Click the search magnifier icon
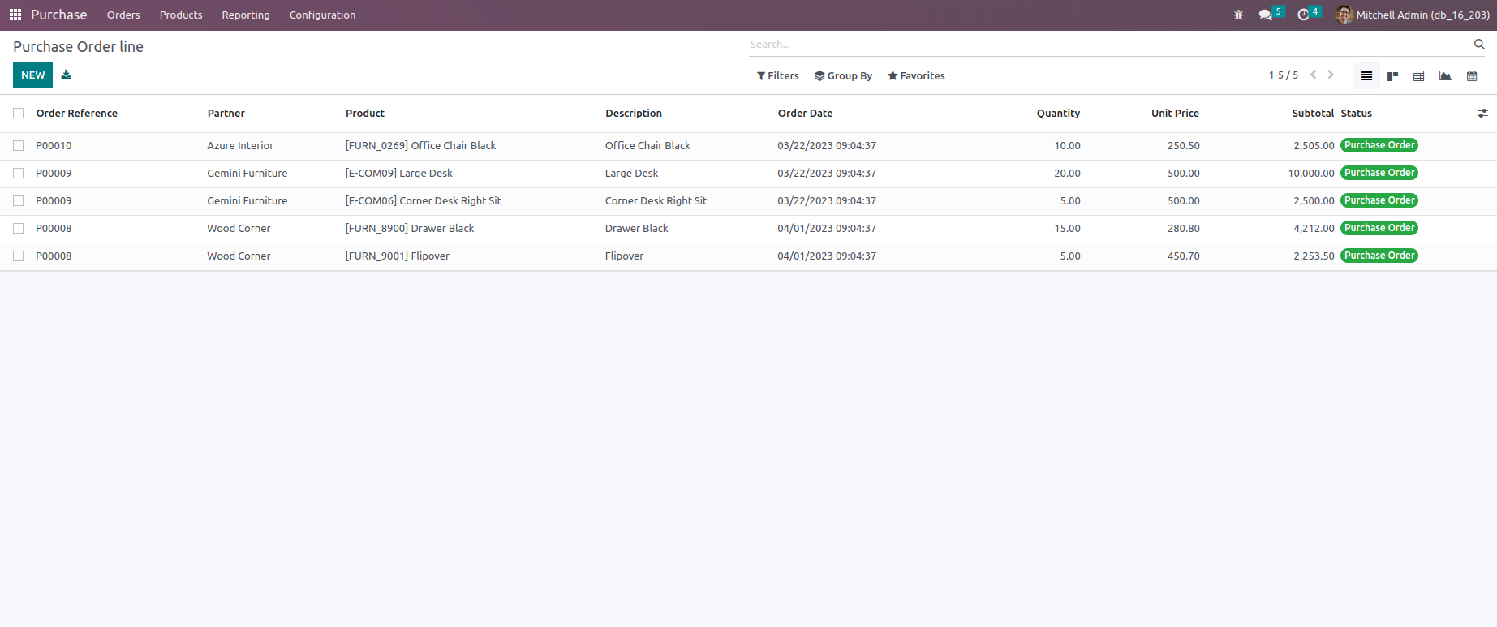This screenshot has height=627, width=1497. [1479, 45]
